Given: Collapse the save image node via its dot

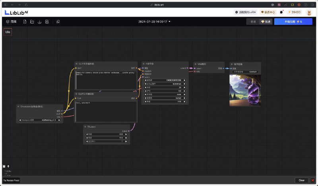Looking at the screenshot, I should pos(232,64).
